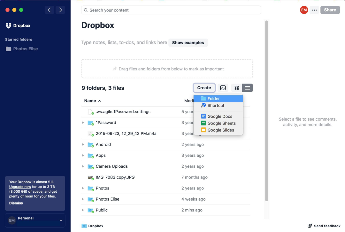Click the drag files to mark important area
The width and height of the screenshot is (345, 232).
pyautogui.click(x=167, y=69)
